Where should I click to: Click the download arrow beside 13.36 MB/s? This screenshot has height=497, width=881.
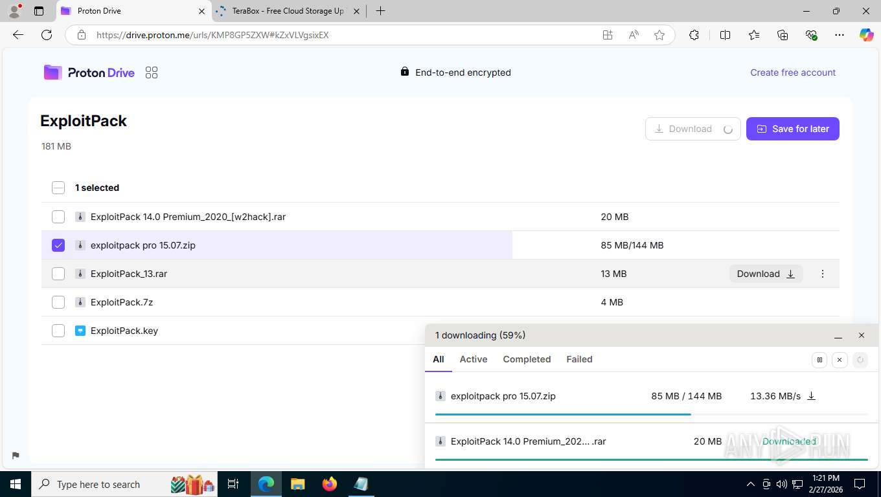coord(811,396)
